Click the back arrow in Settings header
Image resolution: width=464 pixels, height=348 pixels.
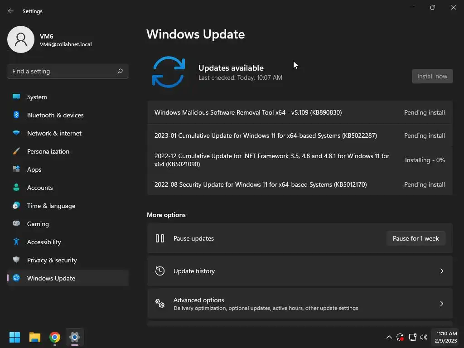pyautogui.click(x=11, y=11)
